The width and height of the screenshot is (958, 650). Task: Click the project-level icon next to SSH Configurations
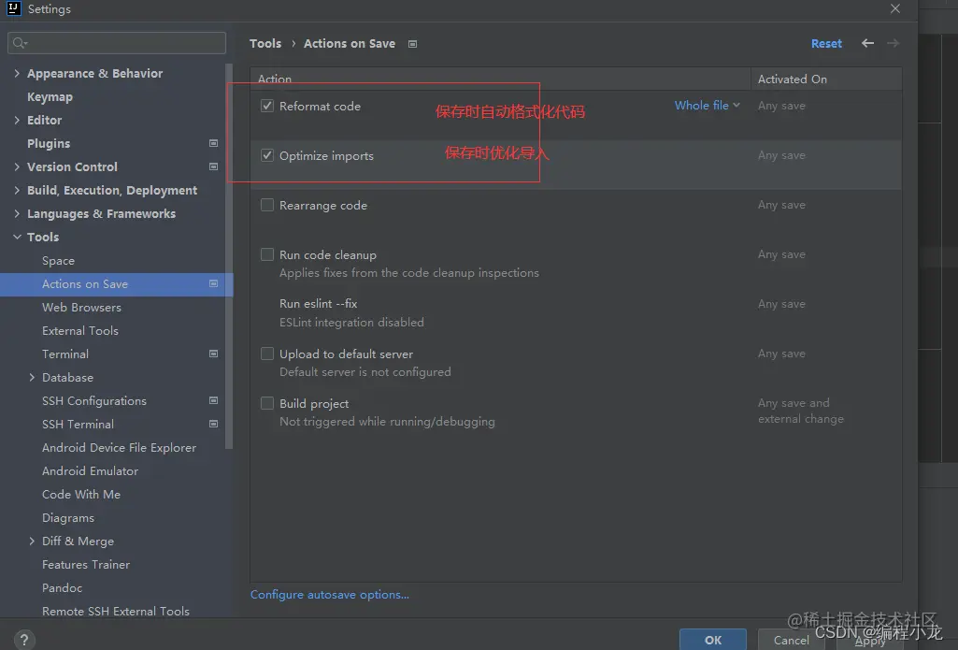tap(213, 400)
